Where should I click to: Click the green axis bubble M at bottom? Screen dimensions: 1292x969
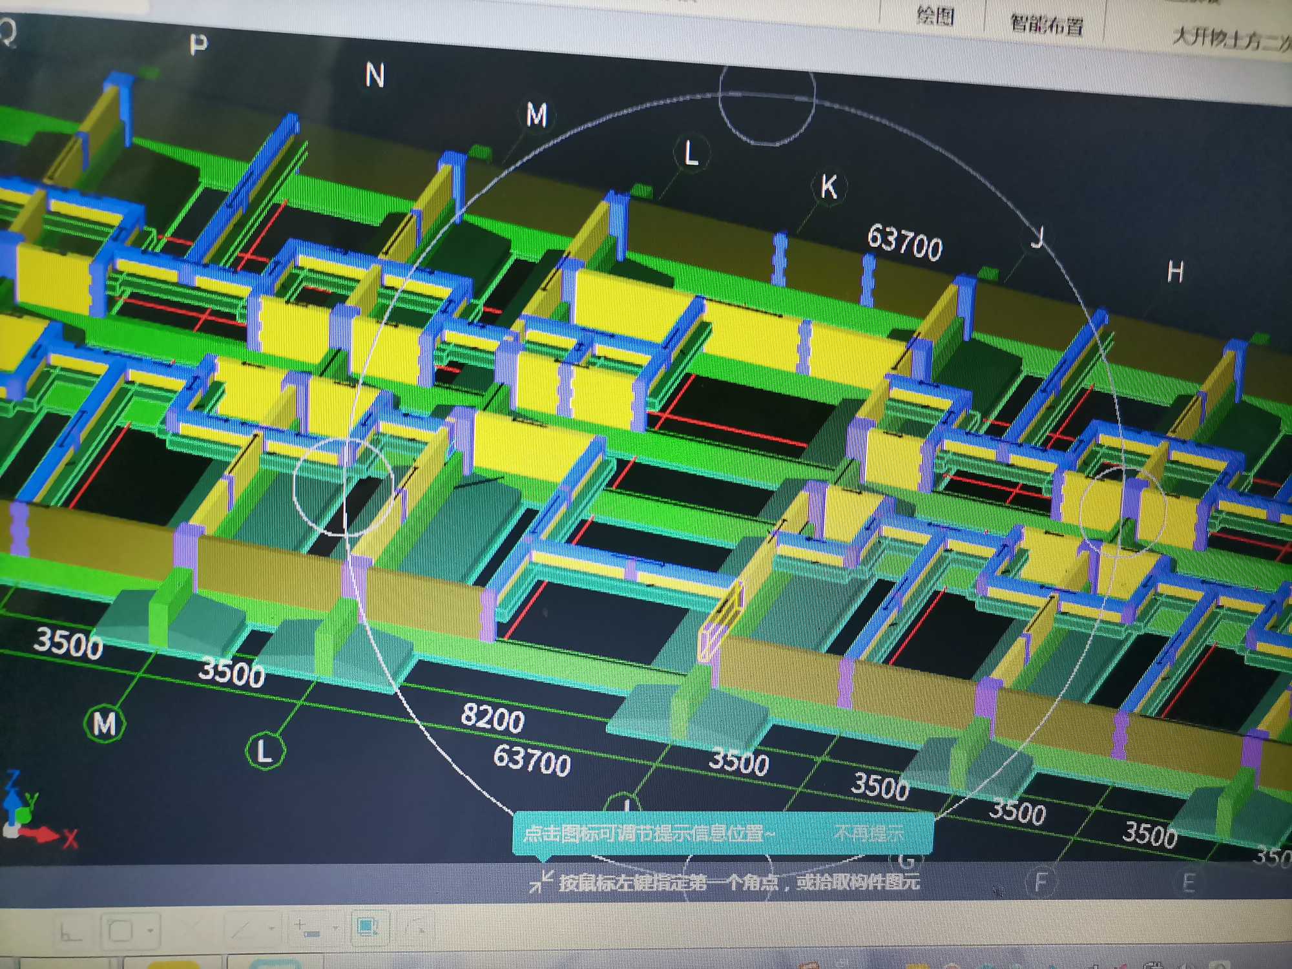pyautogui.click(x=105, y=724)
